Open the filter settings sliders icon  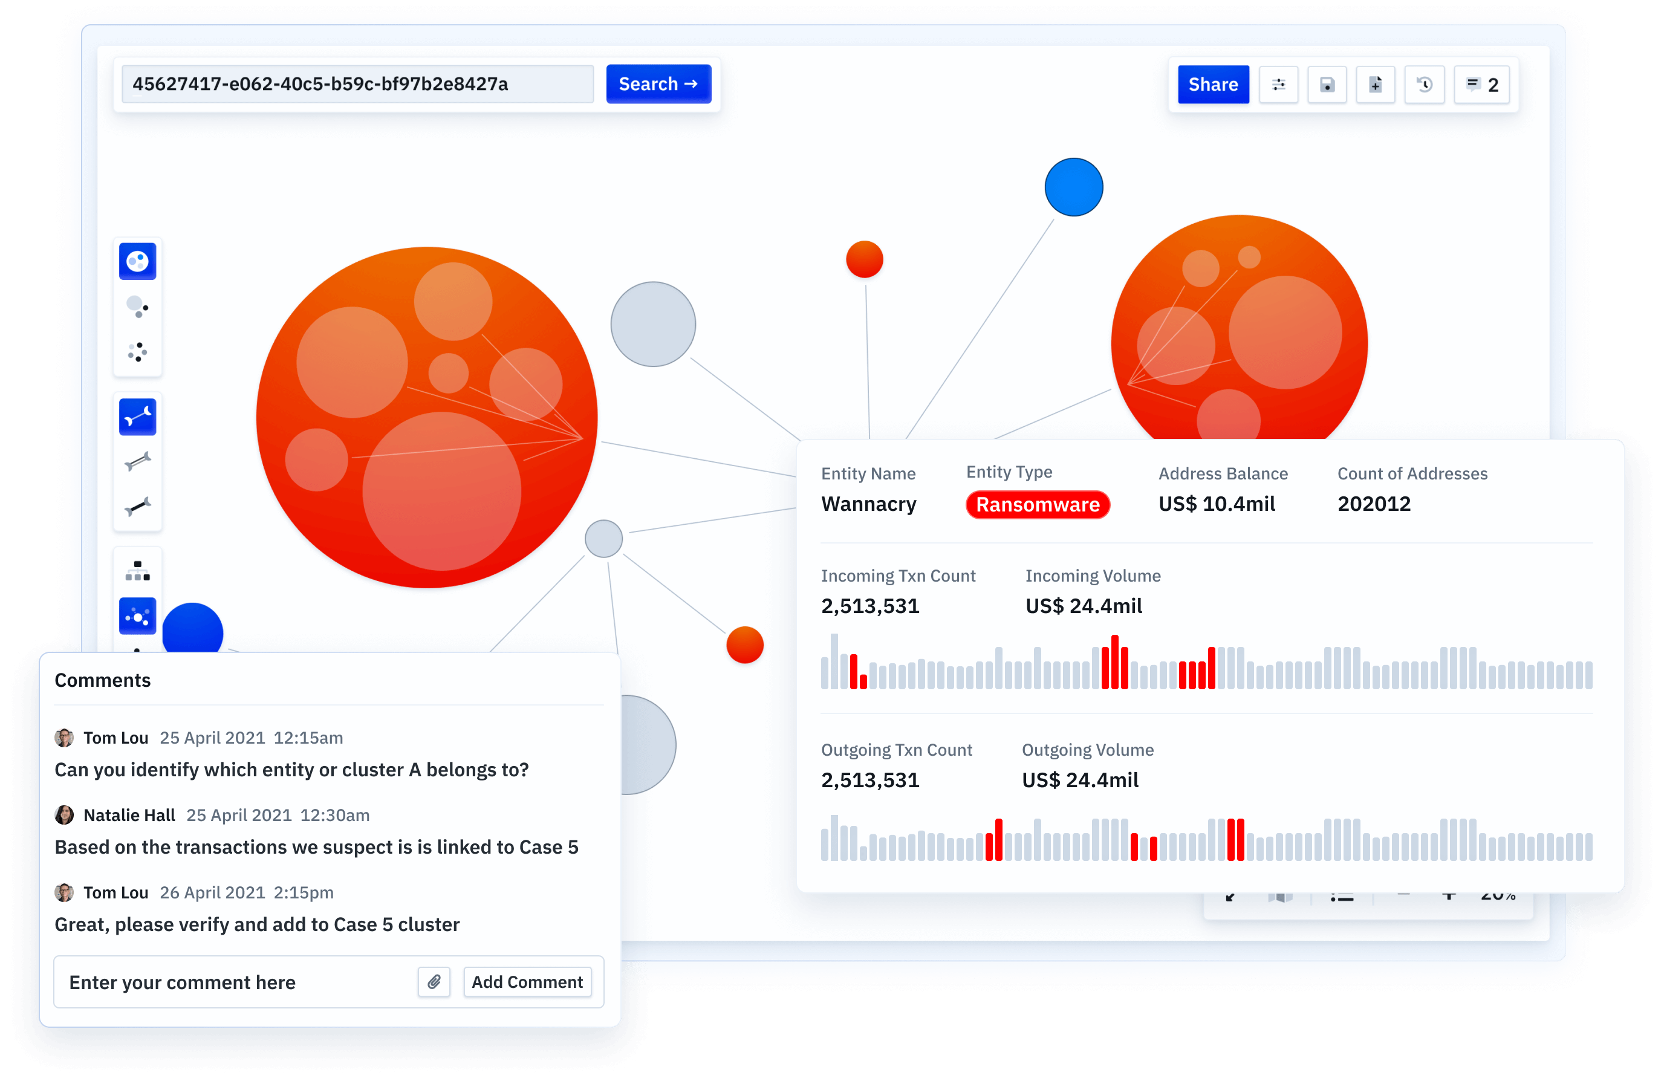click(1278, 85)
